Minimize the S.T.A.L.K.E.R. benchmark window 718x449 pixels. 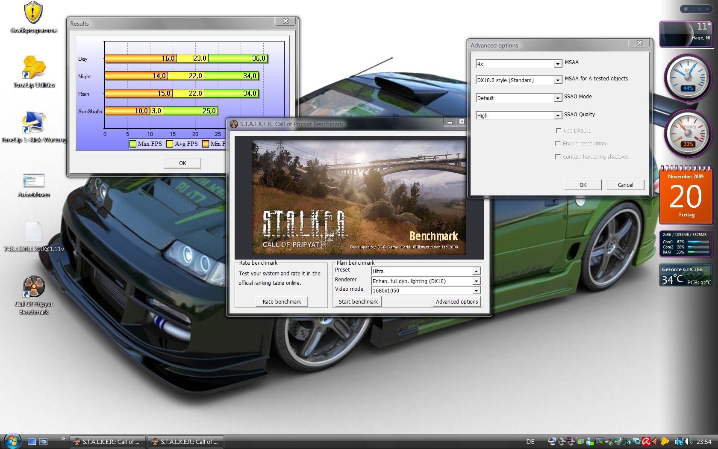click(450, 122)
